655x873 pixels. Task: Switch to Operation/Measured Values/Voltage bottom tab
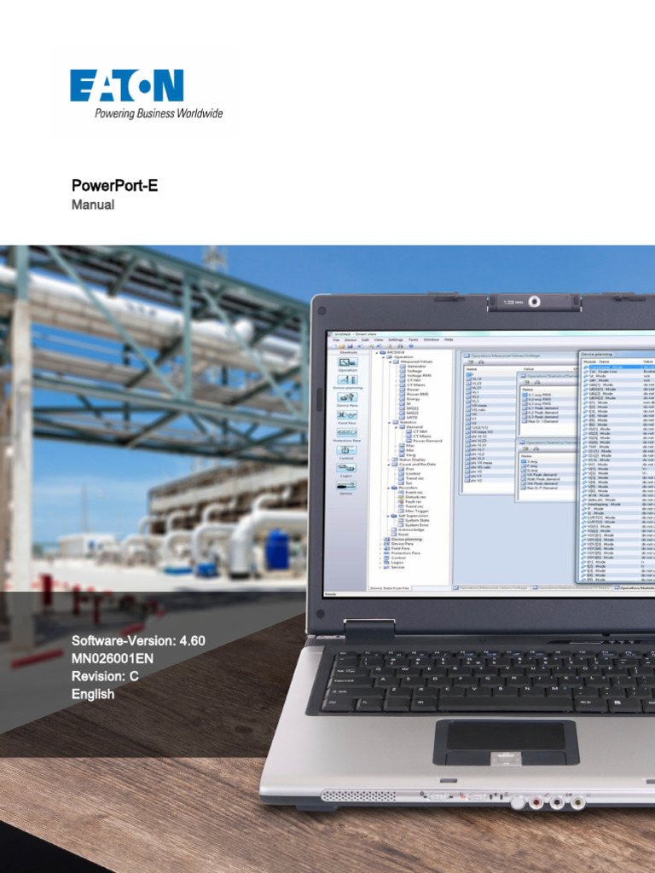pyautogui.click(x=492, y=587)
